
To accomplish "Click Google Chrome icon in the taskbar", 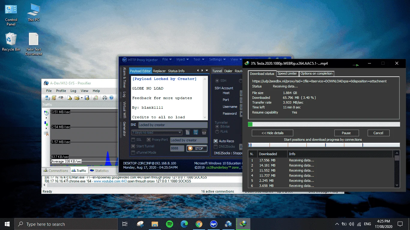I will pyautogui.click(x=199, y=224).
